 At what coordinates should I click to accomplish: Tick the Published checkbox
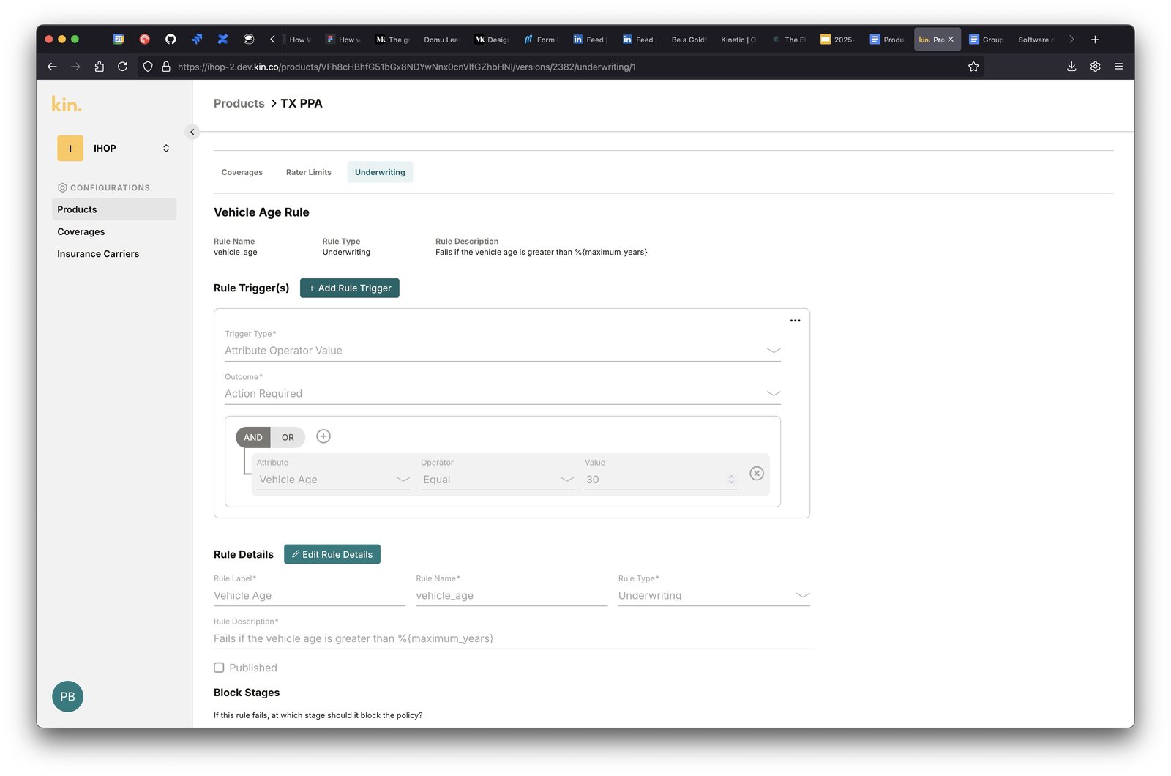tap(219, 668)
